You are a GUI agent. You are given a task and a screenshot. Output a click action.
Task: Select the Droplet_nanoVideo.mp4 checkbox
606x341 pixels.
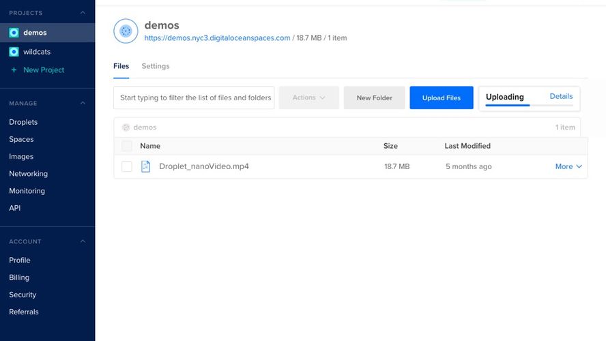[127, 166]
